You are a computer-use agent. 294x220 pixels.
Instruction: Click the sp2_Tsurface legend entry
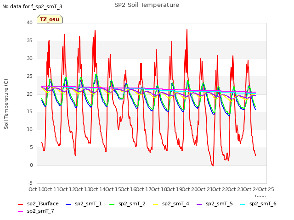[38, 203]
